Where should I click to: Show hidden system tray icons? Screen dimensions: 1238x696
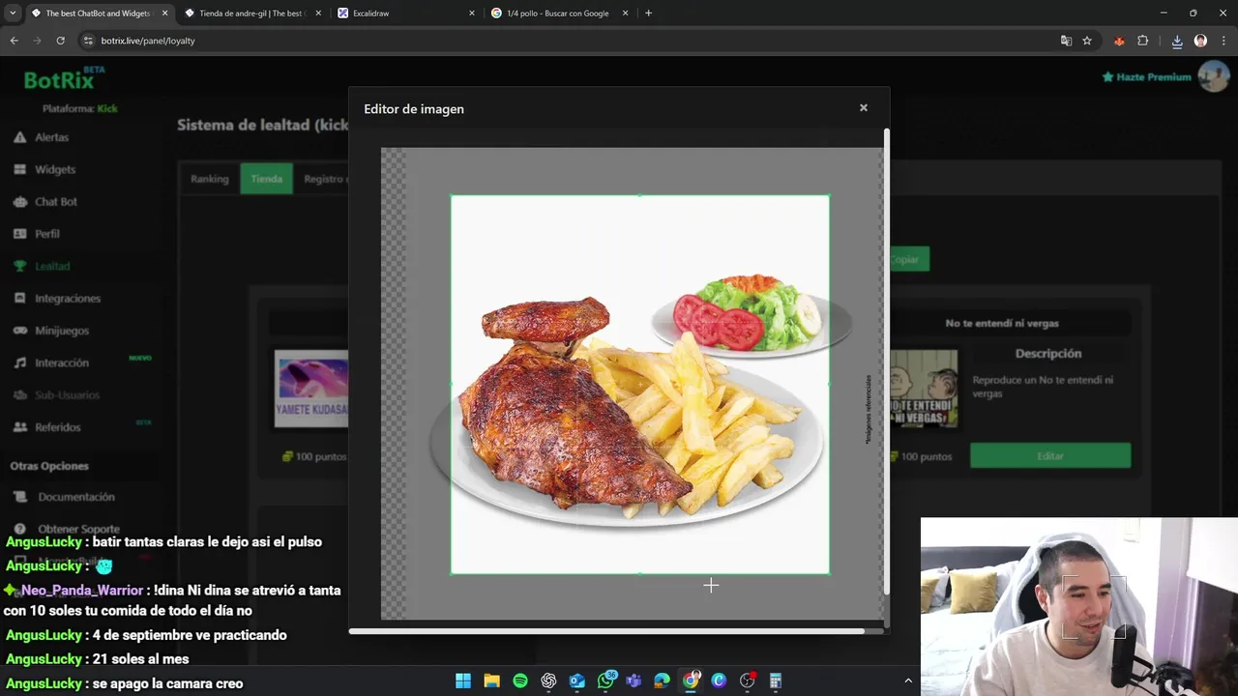(x=907, y=681)
